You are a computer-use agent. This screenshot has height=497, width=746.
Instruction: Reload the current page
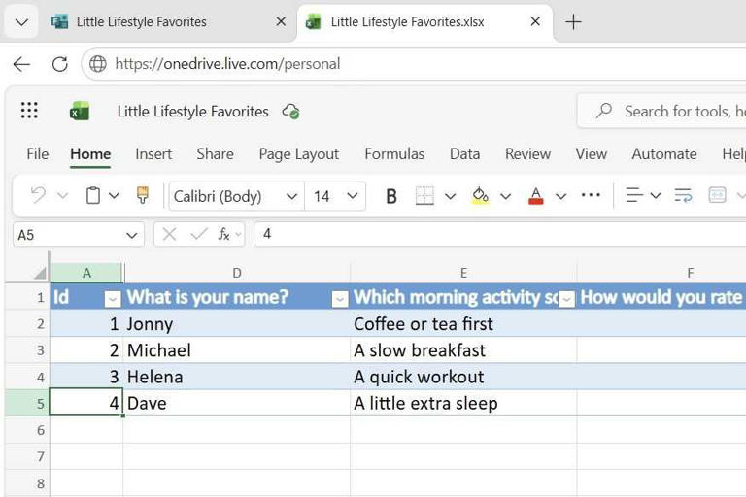[60, 64]
